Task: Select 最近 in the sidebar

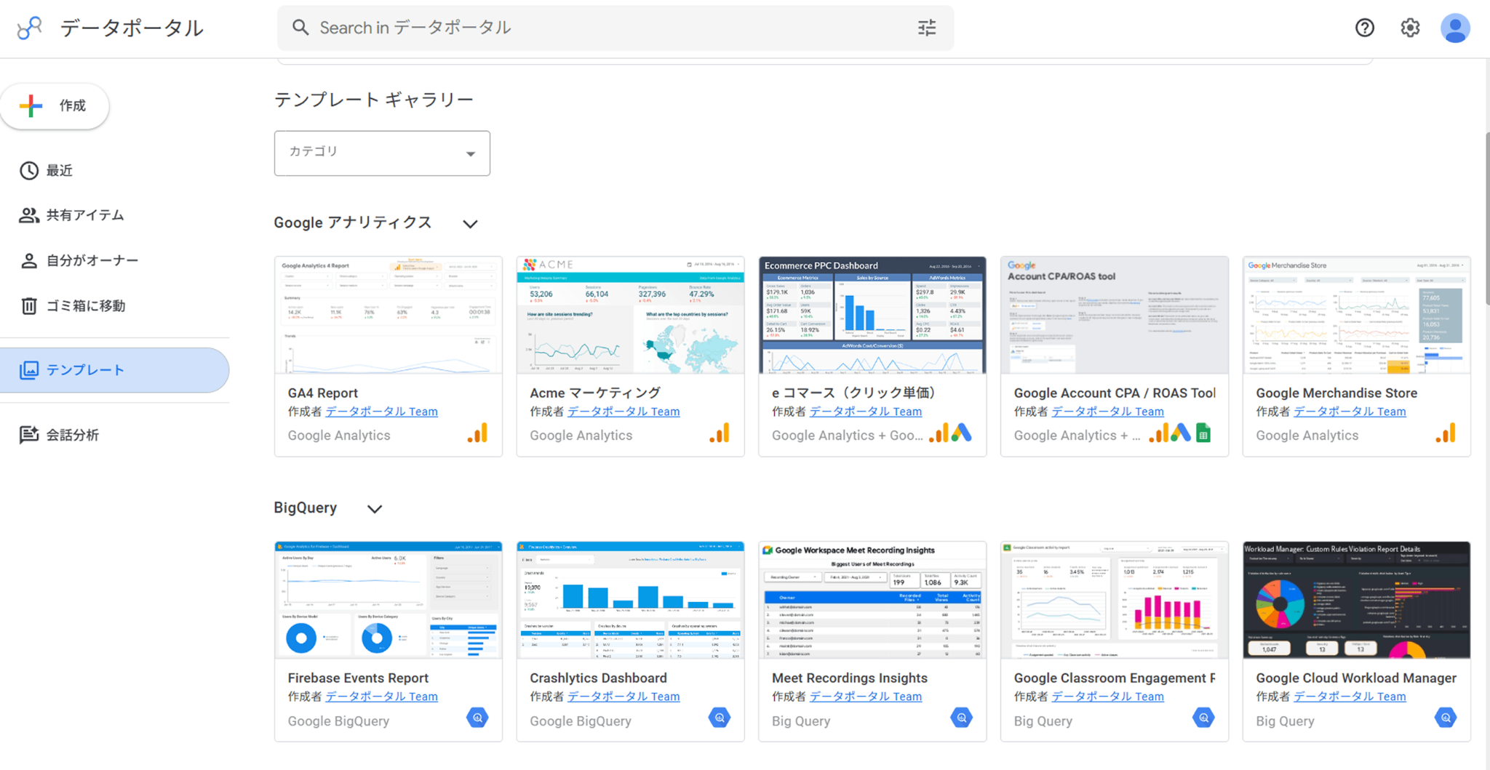Action: pos(115,171)
